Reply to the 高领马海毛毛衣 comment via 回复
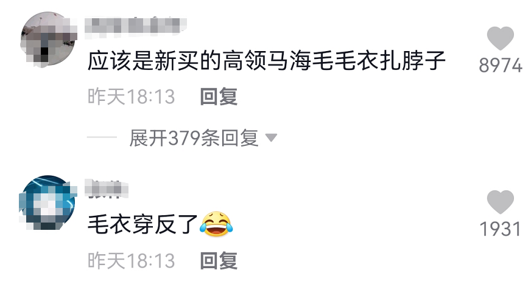The height and width of the screenshot is (287, 531). click(219, 97)
